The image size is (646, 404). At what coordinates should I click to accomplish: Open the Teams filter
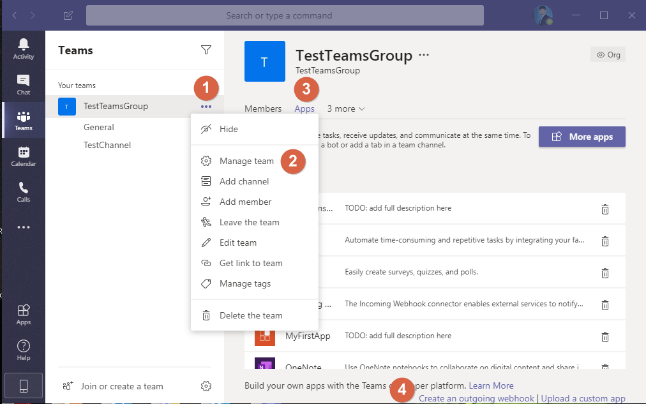pos(206,49)
